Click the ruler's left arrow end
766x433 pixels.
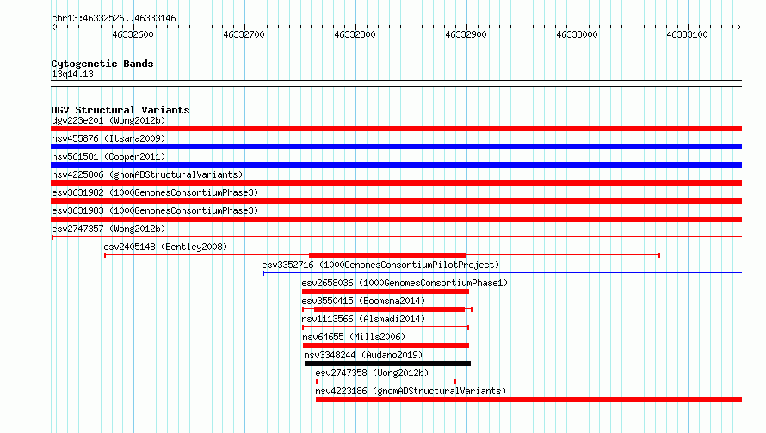click(53, 27)
